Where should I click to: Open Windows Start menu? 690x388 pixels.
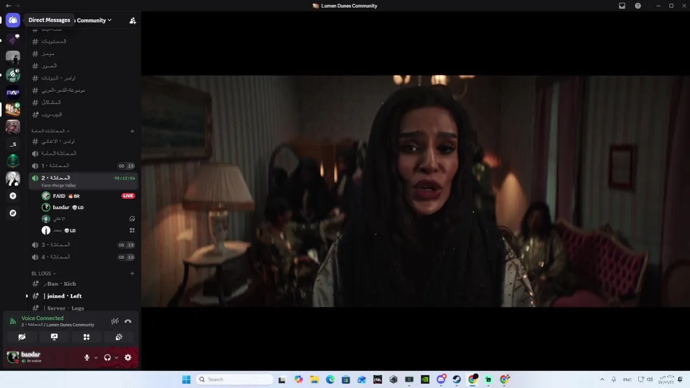click(186, 379)
